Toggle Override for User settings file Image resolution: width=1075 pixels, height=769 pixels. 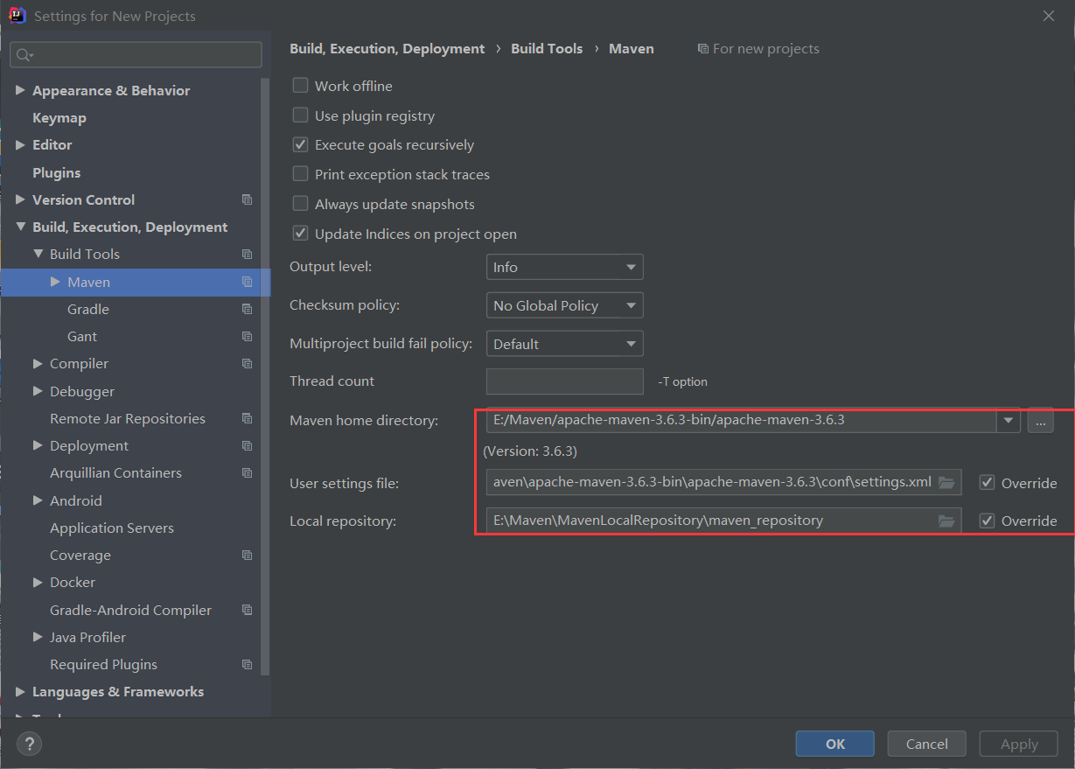pos(988,483)
